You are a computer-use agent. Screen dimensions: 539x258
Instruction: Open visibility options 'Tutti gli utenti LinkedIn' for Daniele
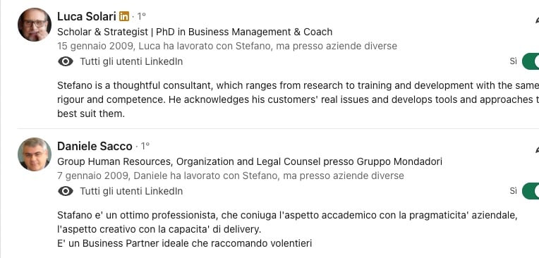(x=131, y=191)
